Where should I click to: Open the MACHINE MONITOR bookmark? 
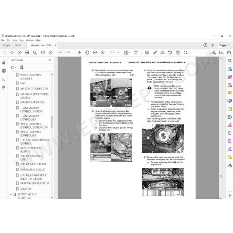pos(32,102)
